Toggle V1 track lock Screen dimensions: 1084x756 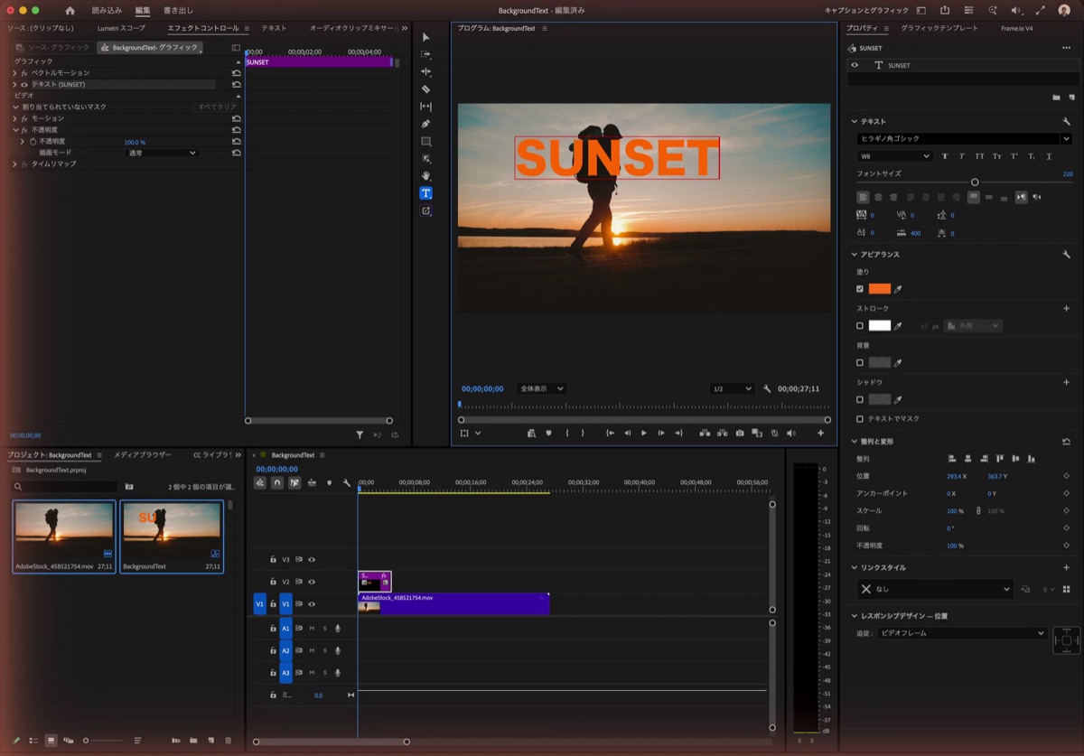pyautogui.click(x=273, y=604)
